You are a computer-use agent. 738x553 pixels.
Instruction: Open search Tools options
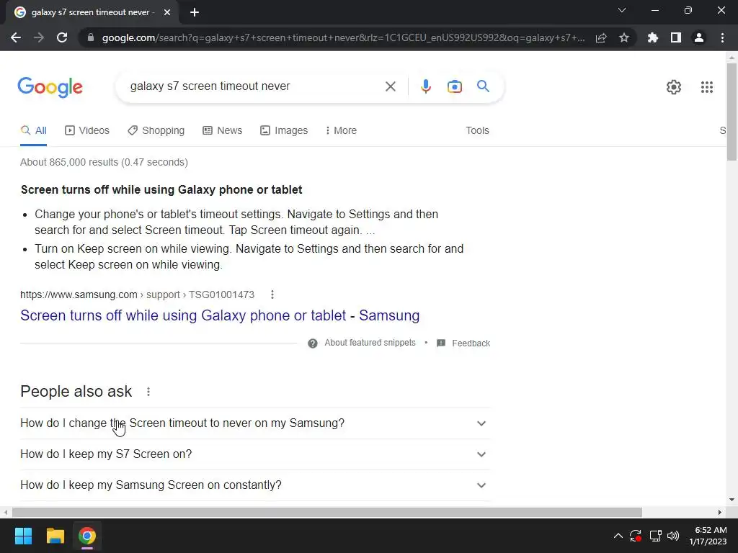[x=477, y=131]
